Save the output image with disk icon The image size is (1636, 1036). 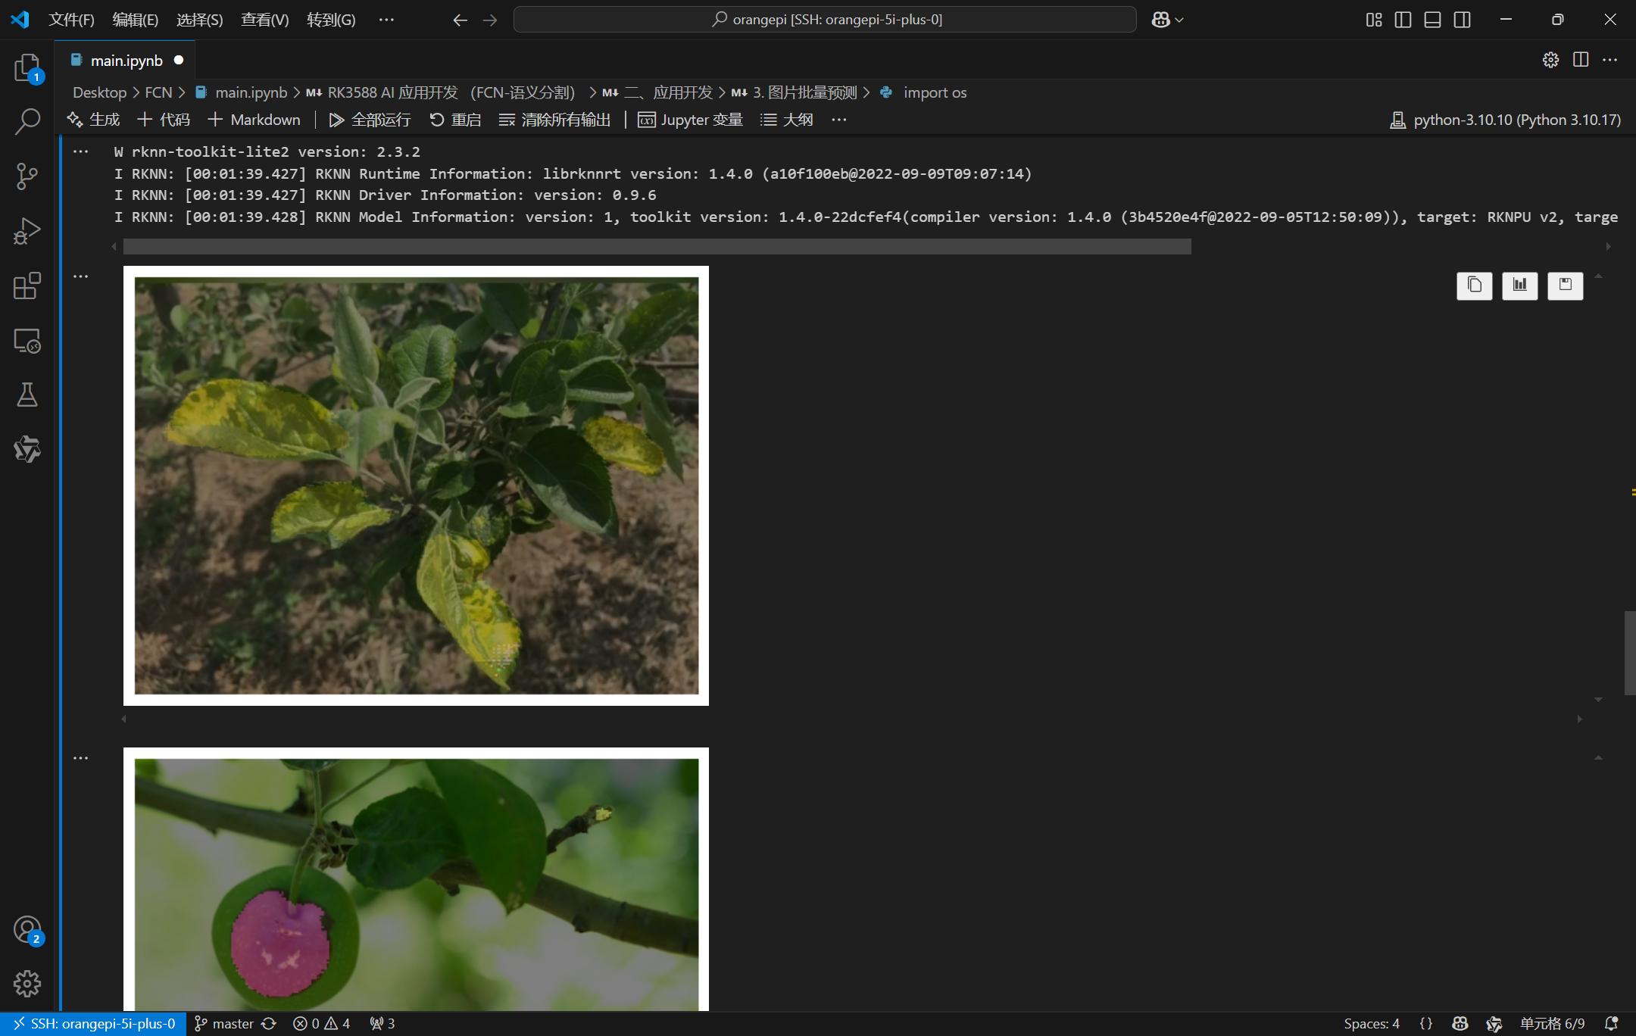pos(1565,286)
